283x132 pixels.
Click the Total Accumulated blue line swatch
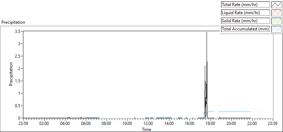(x=277, y=29)
